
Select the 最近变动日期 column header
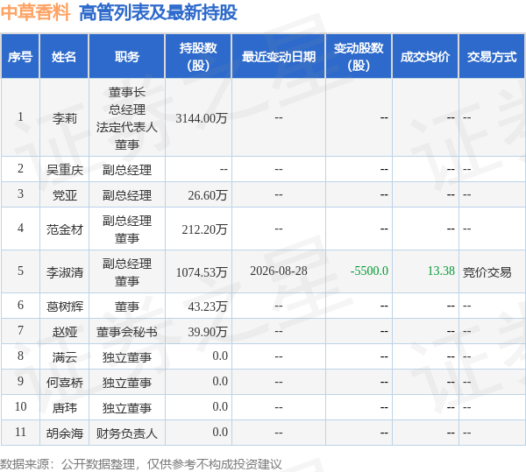point(279,57)
